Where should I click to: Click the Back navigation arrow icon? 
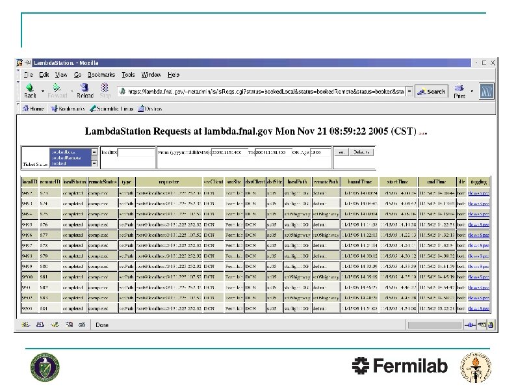[x=30, y=88]
